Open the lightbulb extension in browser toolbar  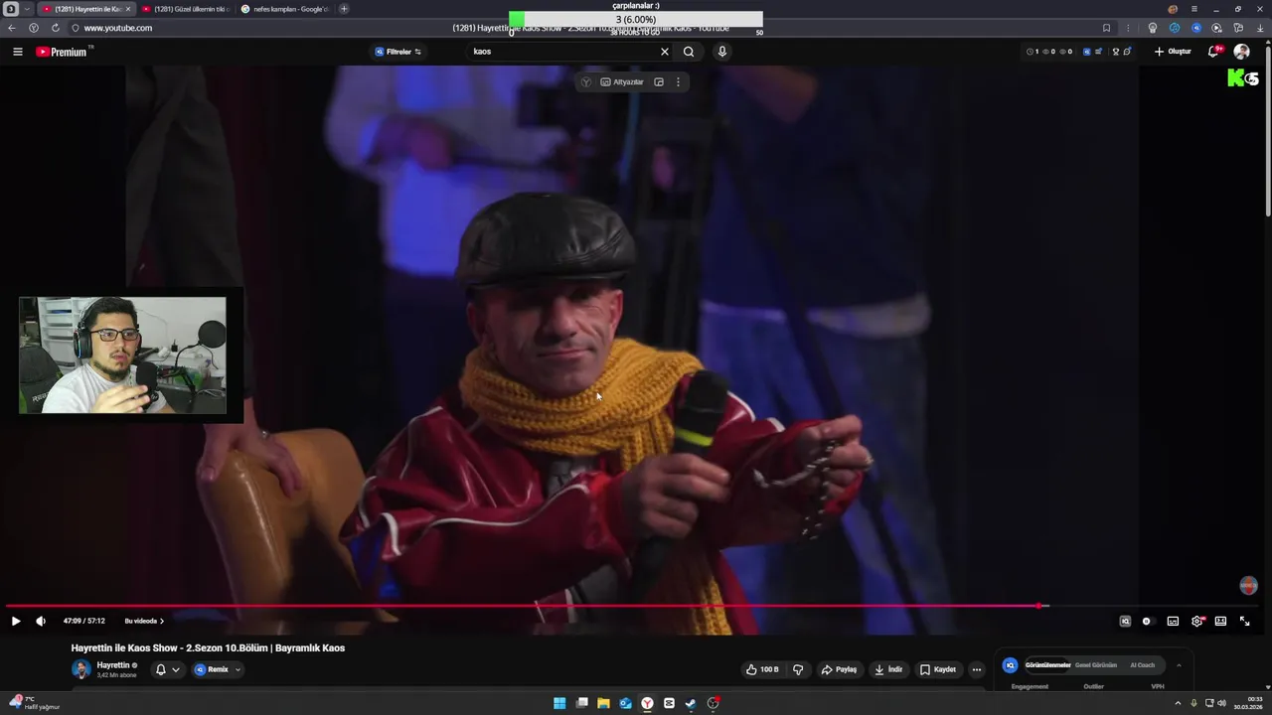(1153, 28)
